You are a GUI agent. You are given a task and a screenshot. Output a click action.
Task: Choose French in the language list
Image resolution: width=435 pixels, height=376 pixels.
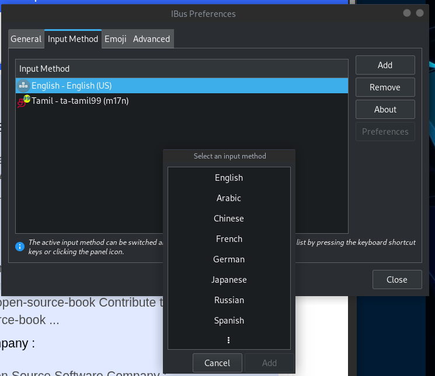coord(229,239)
